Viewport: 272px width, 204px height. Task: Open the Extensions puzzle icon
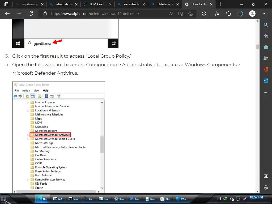pos(204,14)
